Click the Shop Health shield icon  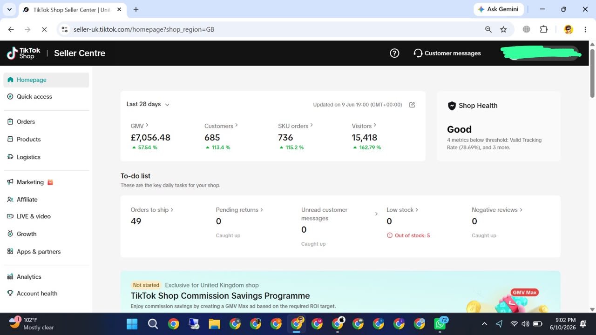[452, 106]
